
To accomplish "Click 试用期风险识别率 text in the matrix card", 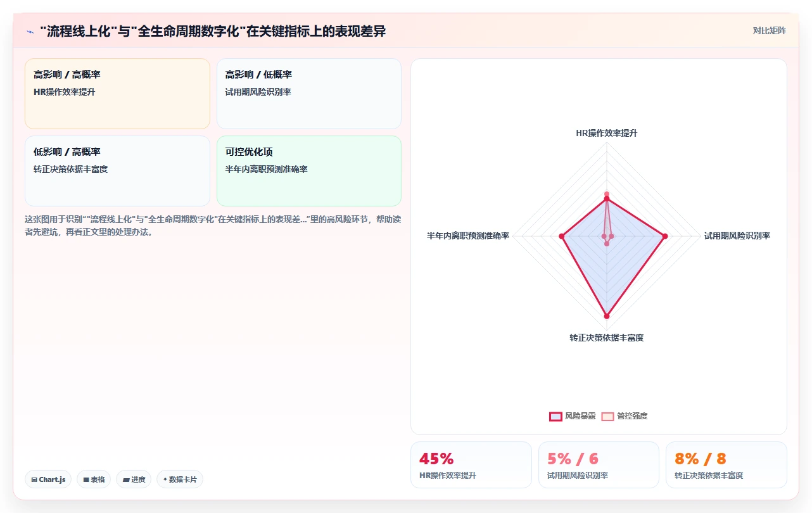I will pyautogui.click(x=258, y=92).
